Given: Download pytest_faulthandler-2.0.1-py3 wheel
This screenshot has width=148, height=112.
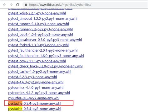Looking at the screenshot, I should coord(43,50).
